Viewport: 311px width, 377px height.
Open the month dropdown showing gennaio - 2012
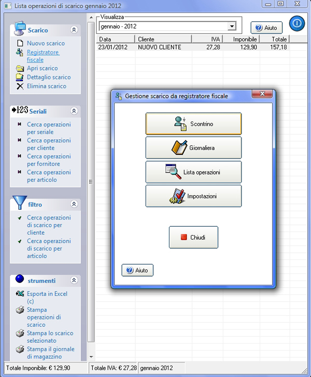pos(232,26)
